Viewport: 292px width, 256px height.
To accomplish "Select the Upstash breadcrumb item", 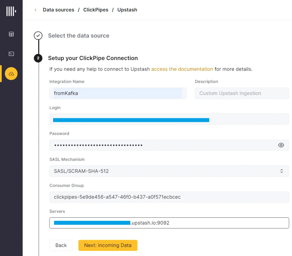I will 127,10.
